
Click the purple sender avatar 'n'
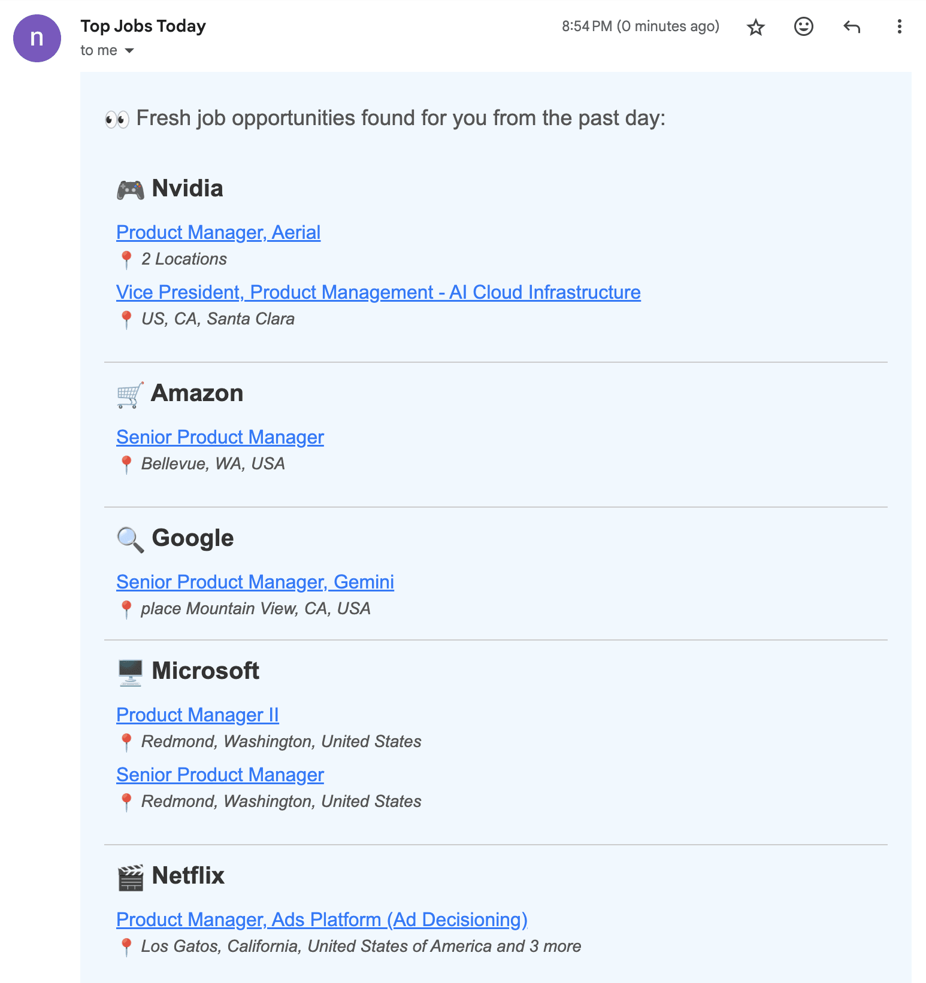coord(37,38)
